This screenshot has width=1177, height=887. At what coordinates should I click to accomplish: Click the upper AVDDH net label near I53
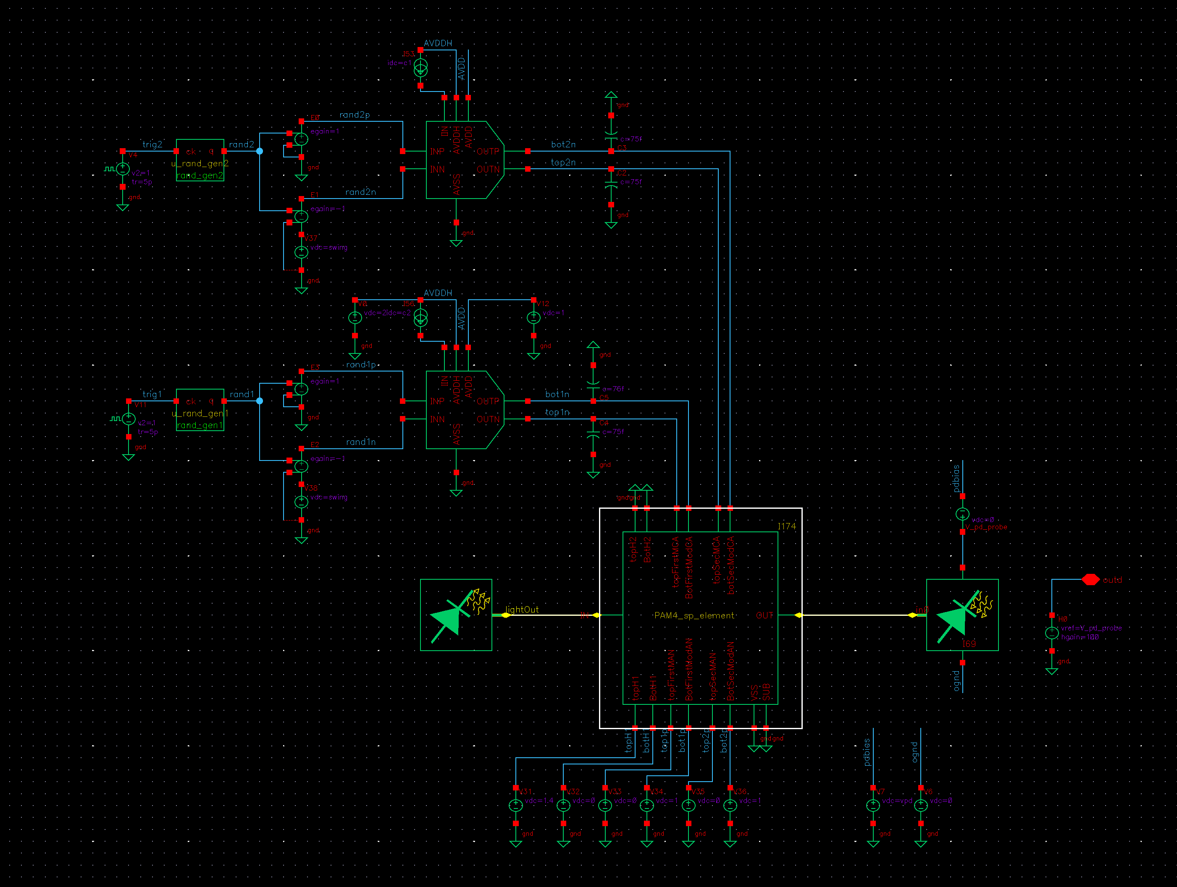pos(438,43)
